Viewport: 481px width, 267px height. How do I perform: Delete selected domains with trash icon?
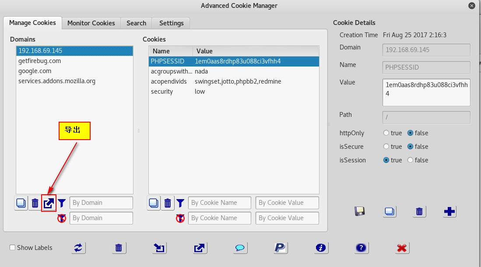pos(35,203)
